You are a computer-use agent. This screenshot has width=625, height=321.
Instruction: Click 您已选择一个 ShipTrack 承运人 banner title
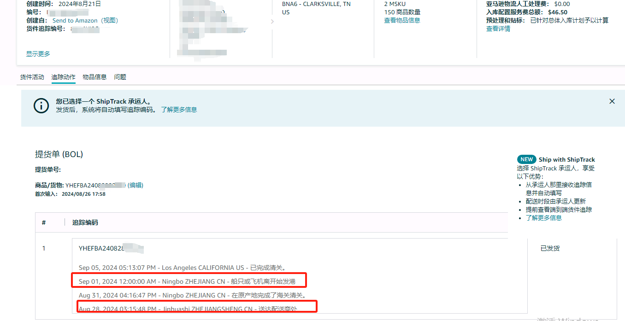(104, 101)
